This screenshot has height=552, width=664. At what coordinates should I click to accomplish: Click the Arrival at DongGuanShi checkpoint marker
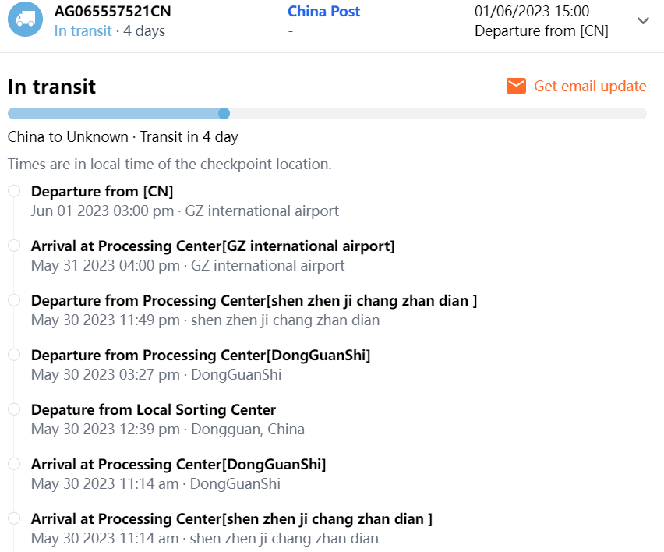(14, 464)
